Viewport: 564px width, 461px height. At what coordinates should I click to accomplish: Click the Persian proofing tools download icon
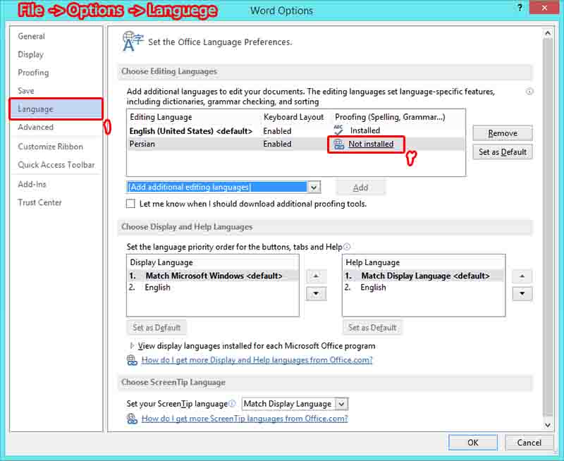click(x=339, y=145)
